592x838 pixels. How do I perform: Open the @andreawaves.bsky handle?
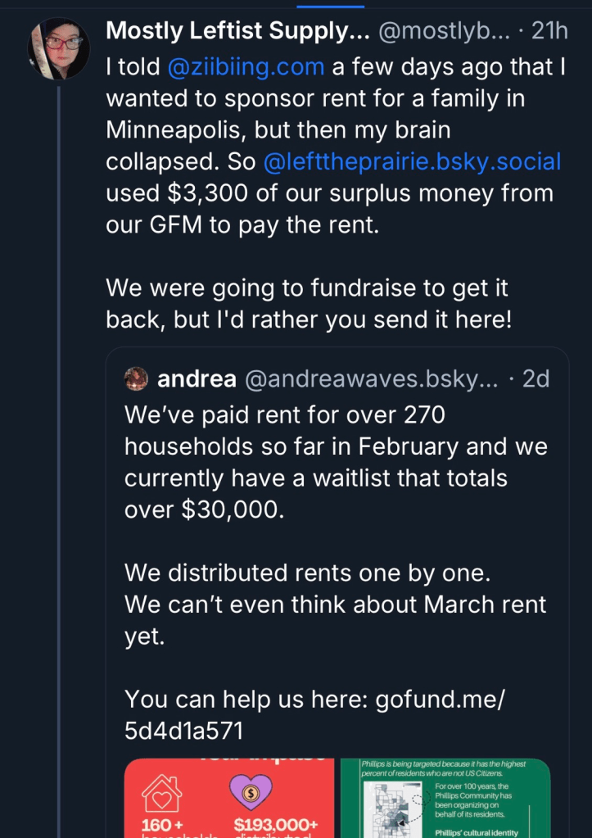371,379
